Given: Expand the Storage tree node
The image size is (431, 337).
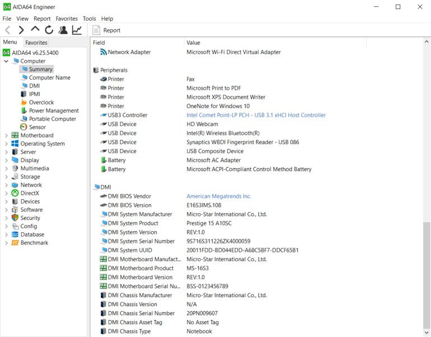Looking at the screenshot, I should coord(6,177).
